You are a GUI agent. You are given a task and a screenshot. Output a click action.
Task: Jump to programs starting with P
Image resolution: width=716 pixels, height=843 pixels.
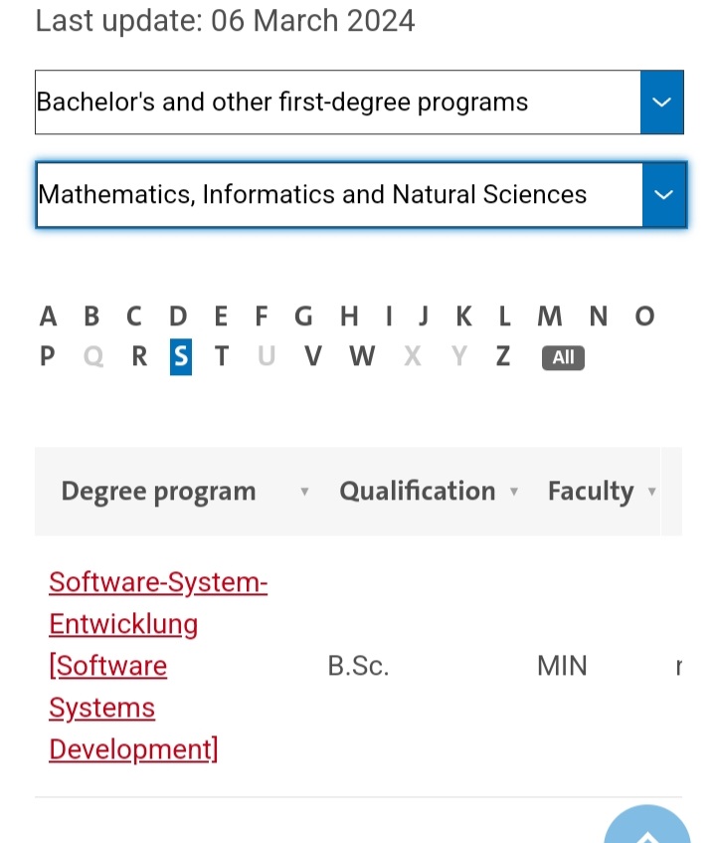click(48, 356)
